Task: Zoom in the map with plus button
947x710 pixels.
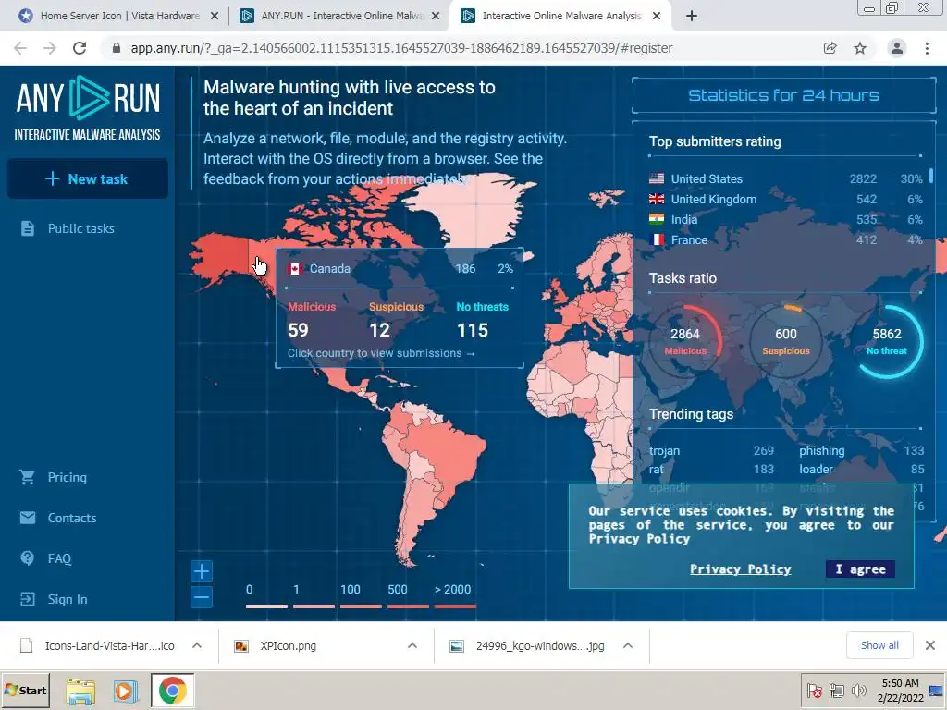Action: coord(202,571)
